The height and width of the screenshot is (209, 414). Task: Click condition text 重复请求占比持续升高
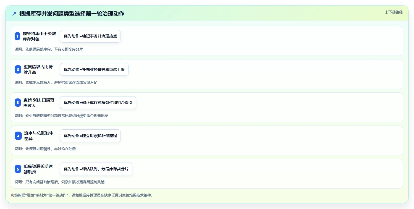[x=38, y=69]
